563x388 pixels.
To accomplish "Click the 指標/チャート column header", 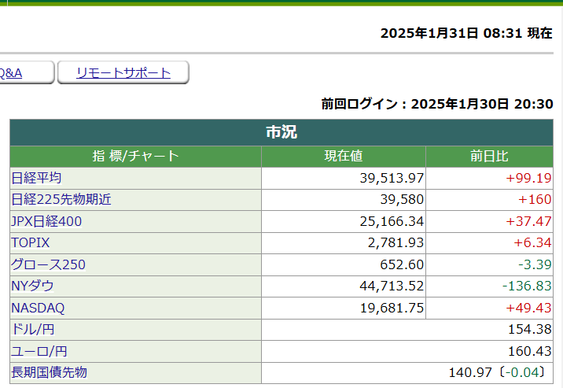I will (135, 156).
